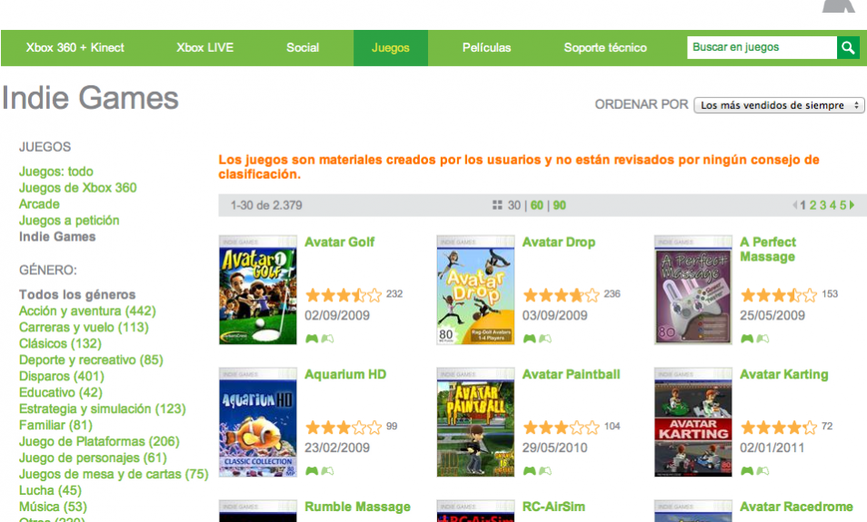Filter by 'Disparos (401)' genre
This screenshot has width=867, height=522.
[62, 376]
